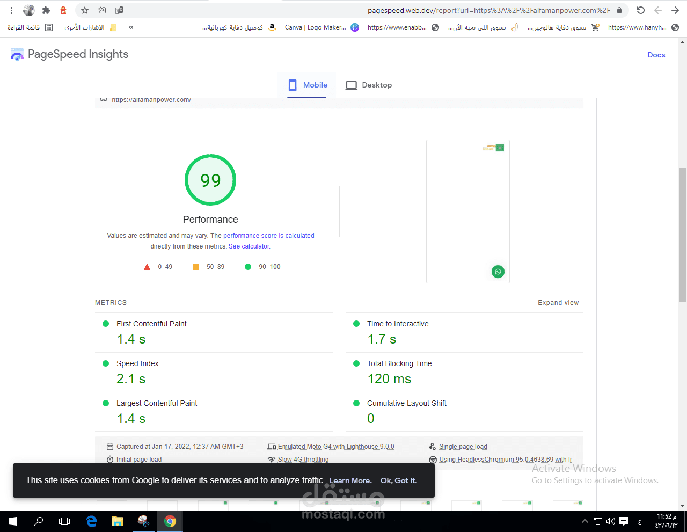687x532 pixels.
Task: Open File Explorer from the taskbar
Action: coord(117,521)
